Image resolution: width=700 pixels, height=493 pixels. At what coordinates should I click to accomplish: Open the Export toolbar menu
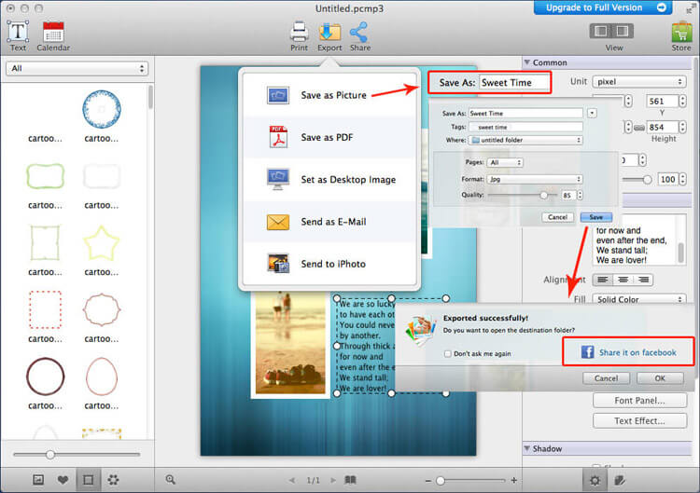(329, 36)
